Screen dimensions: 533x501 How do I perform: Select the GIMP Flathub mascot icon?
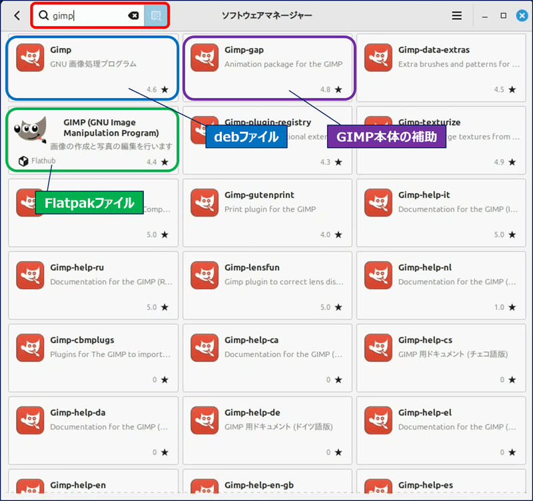31,130
